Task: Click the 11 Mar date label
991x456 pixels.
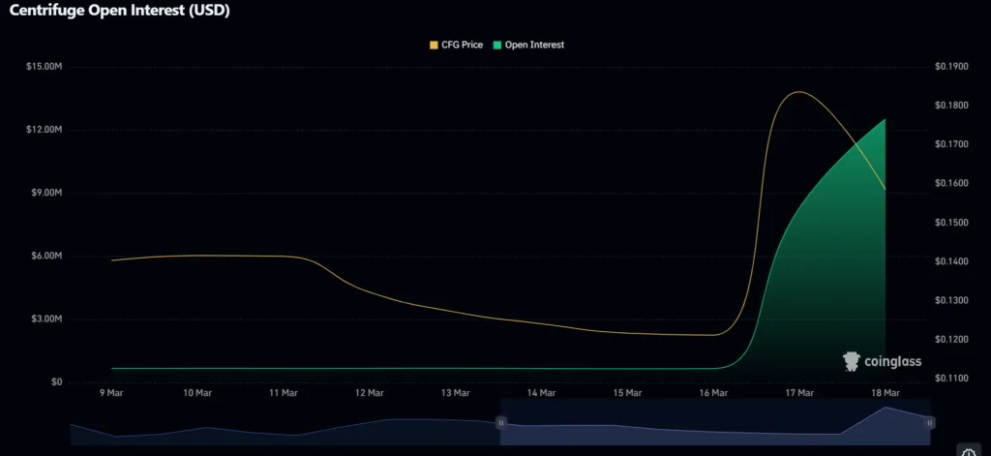Action: 284,393
